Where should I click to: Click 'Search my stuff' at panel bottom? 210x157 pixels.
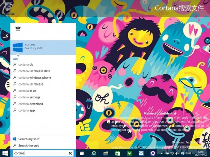coord(43,139)
